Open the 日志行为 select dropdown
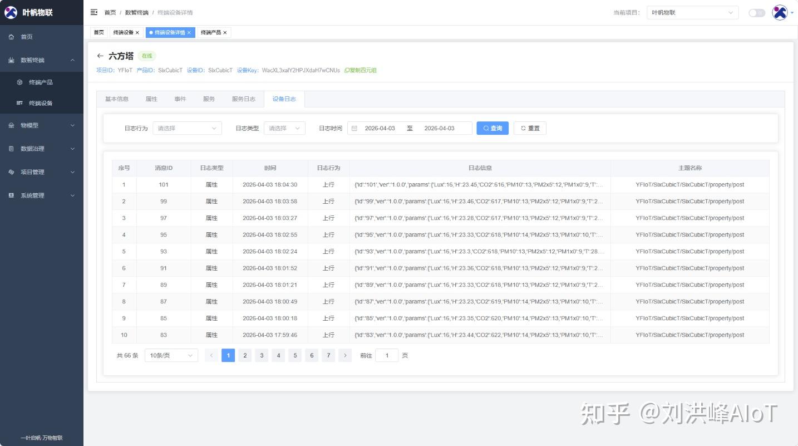This screenshot has width=798, height=446. [187, 128]
